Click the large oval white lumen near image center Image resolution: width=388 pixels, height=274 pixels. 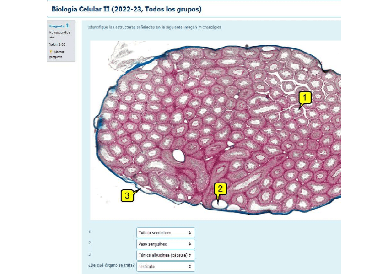[x=178, y=156]
